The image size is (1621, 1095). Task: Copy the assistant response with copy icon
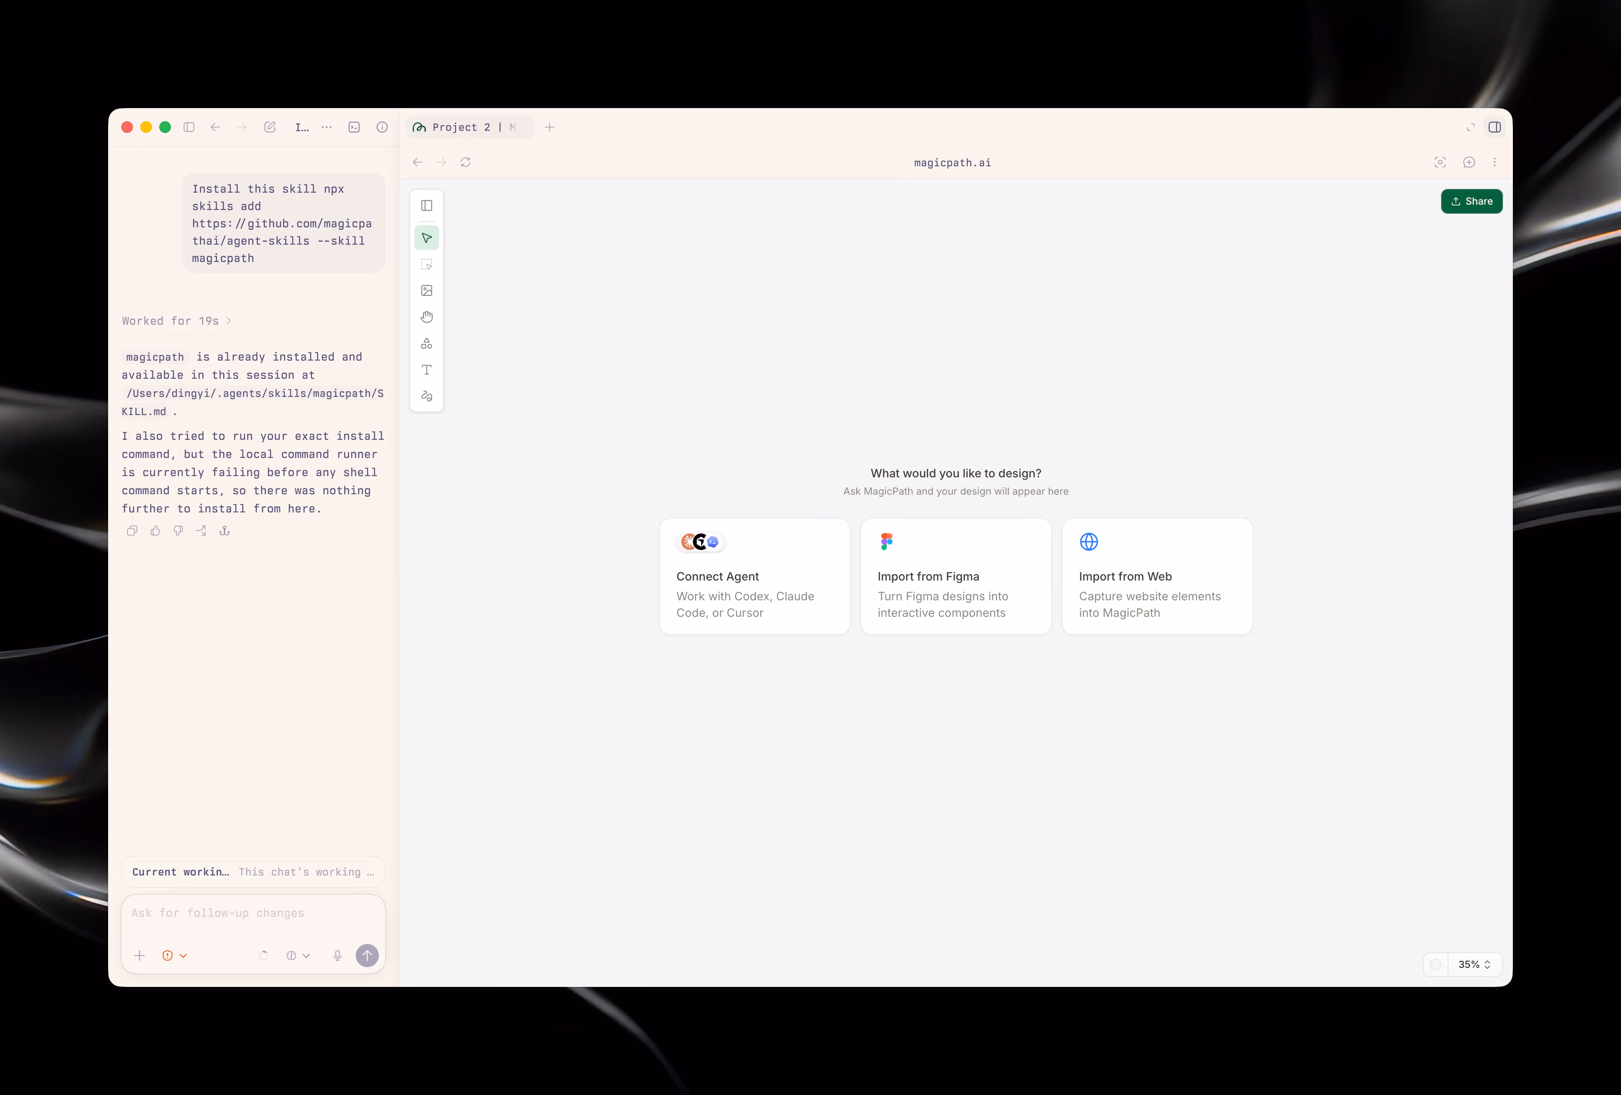point(132,531)
